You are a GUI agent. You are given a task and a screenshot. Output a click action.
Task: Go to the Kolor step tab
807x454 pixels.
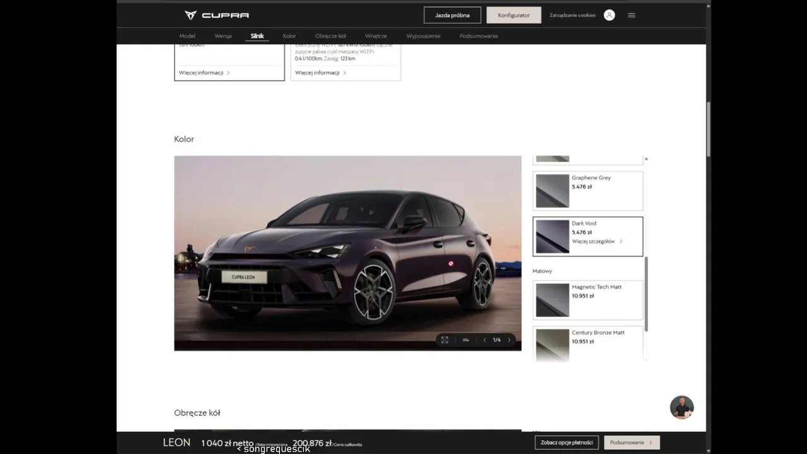(289, 36)
